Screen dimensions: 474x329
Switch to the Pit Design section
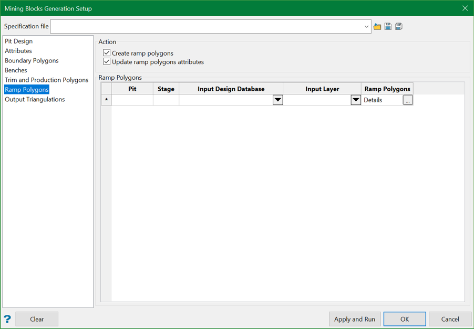[19, 41]
